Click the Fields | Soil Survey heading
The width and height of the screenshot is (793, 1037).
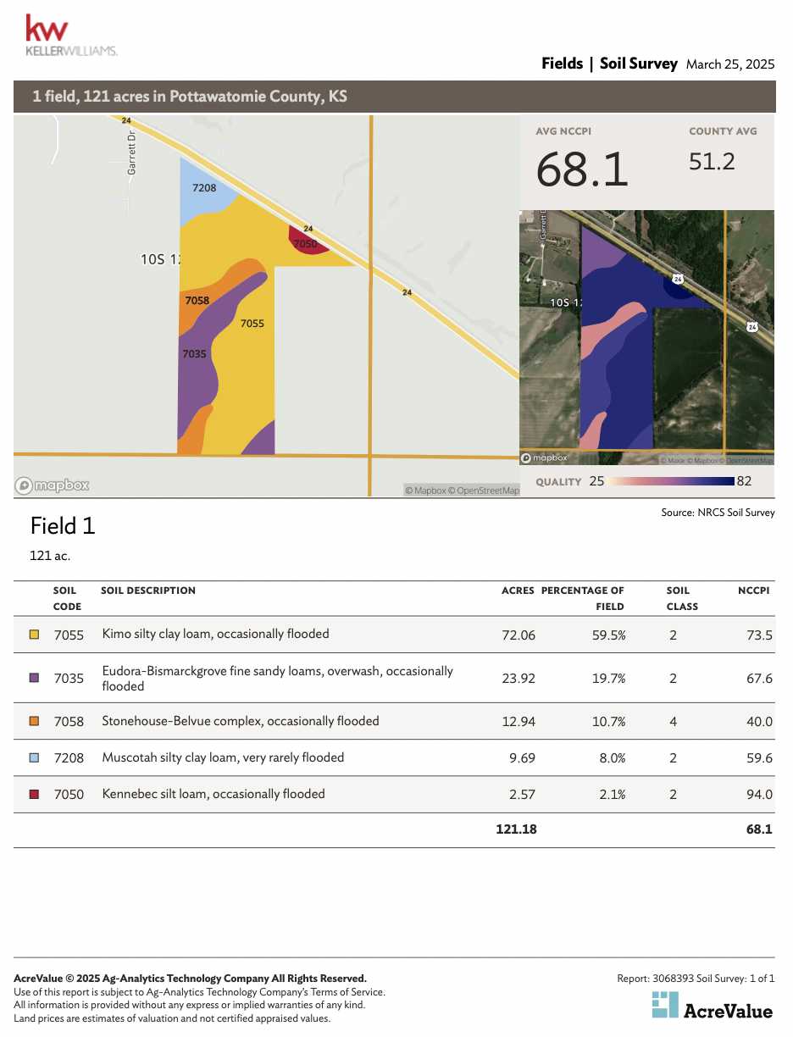tap(610, 64)
